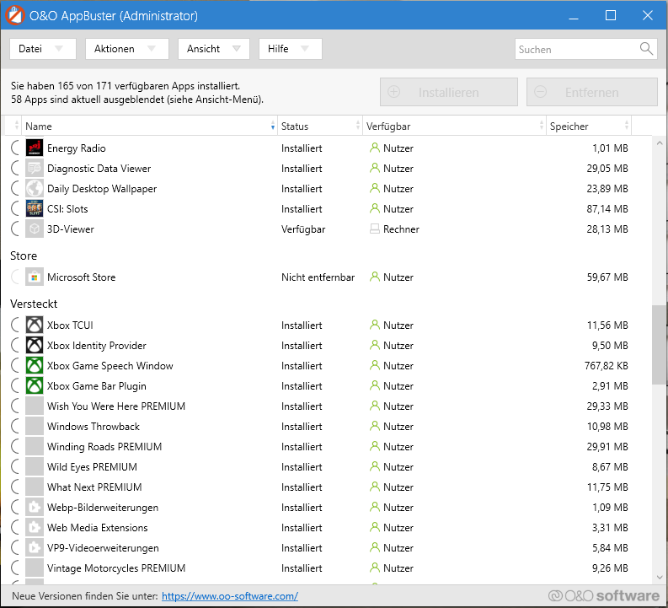Click the Energy Radio app icon
668x608 pixels.
[x=35, y=148]
